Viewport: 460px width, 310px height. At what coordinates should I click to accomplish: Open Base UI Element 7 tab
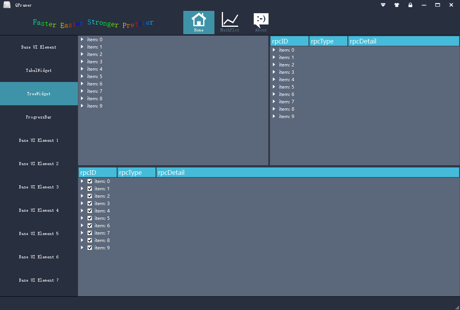[x=39, y=280]
